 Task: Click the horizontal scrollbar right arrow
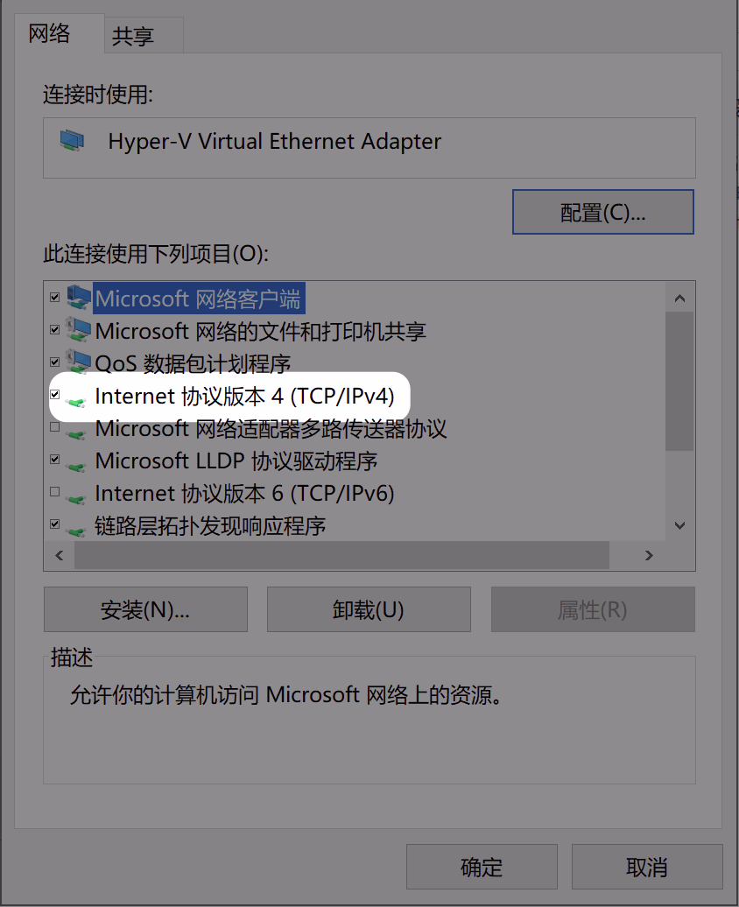click(x=649, y=555)
